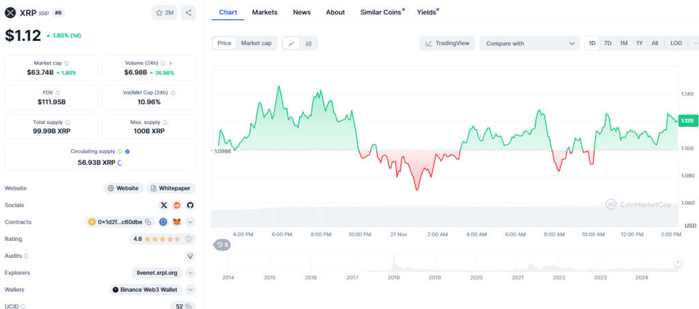Open the Compare with dropdown
The height and width of the screenshot is (309, 699).
pos(530,43)
